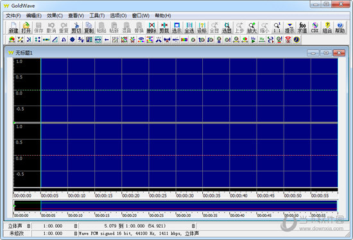Click the 1:1 zoom icon
The width and height of the screenshot is (353, 240).
(277, 28)
